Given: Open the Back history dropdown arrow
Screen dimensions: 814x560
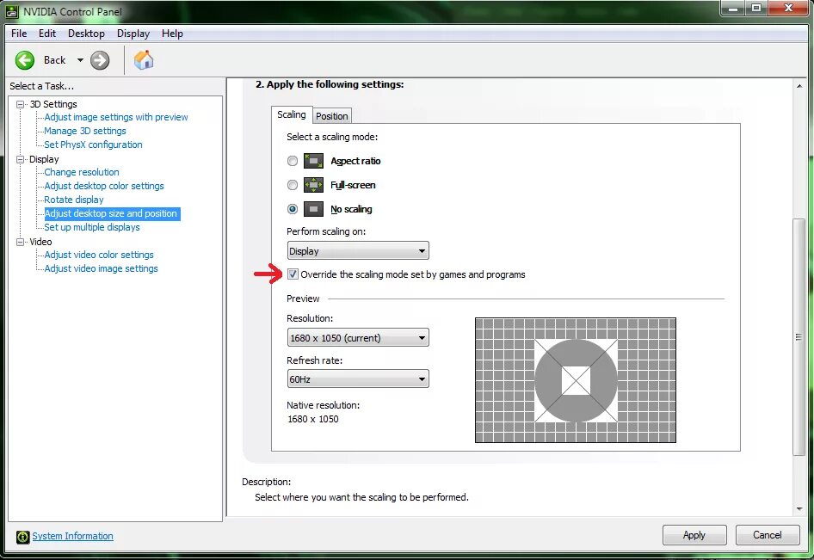Looking at the screenshot, I should 80,60.
